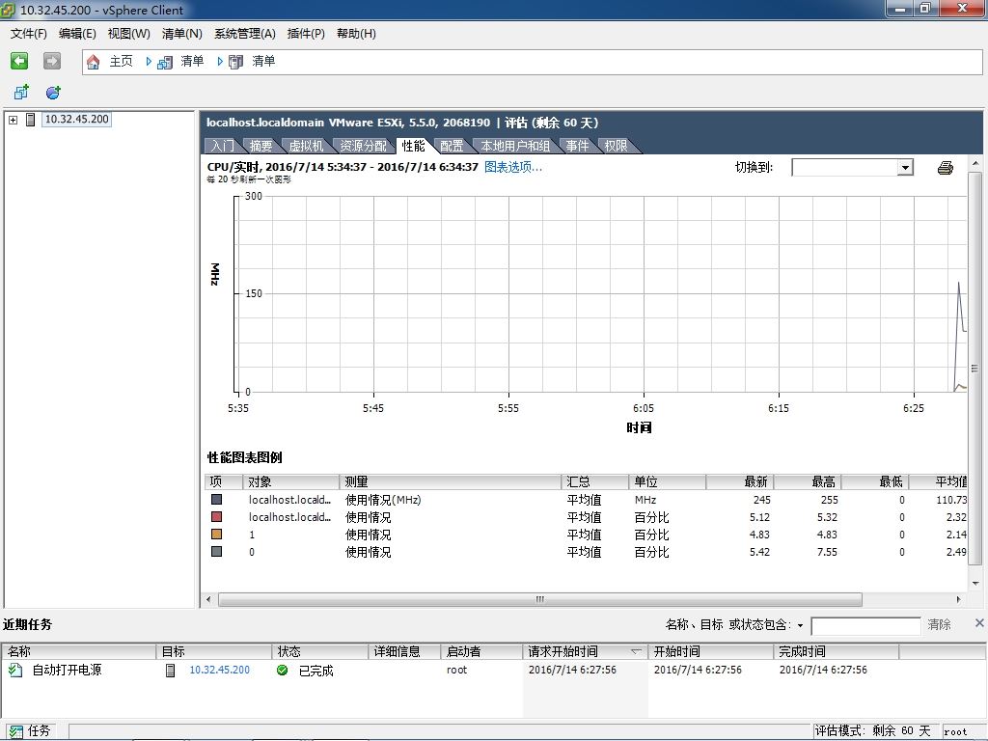
Task: Click the second 清单 hosts icon in breadcrumb
Action: pos(235,62)
